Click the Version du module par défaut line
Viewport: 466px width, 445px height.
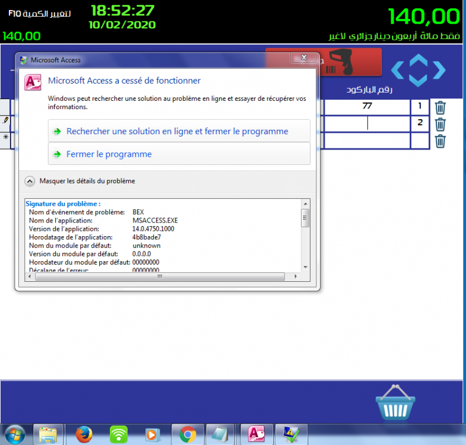pyautogui.click(x=90, y=254)
